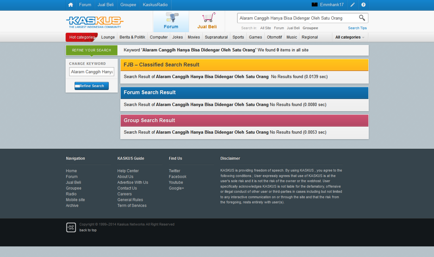Open the Movies category
434x257 pixels.
click(194, 37)
